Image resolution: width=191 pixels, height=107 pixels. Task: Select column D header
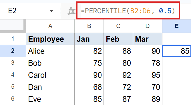(148, 26)
